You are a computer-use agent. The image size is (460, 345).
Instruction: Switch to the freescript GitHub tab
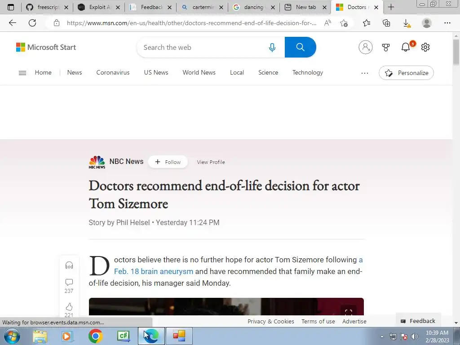pyautogui.click(x=47, y=7)
